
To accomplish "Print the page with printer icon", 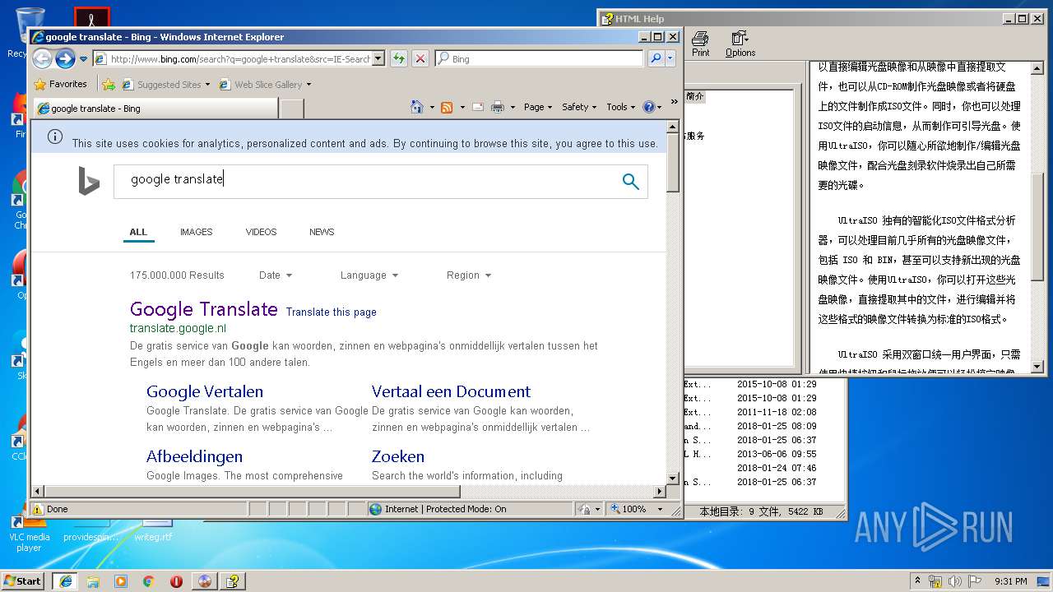I will coord(498,107).
